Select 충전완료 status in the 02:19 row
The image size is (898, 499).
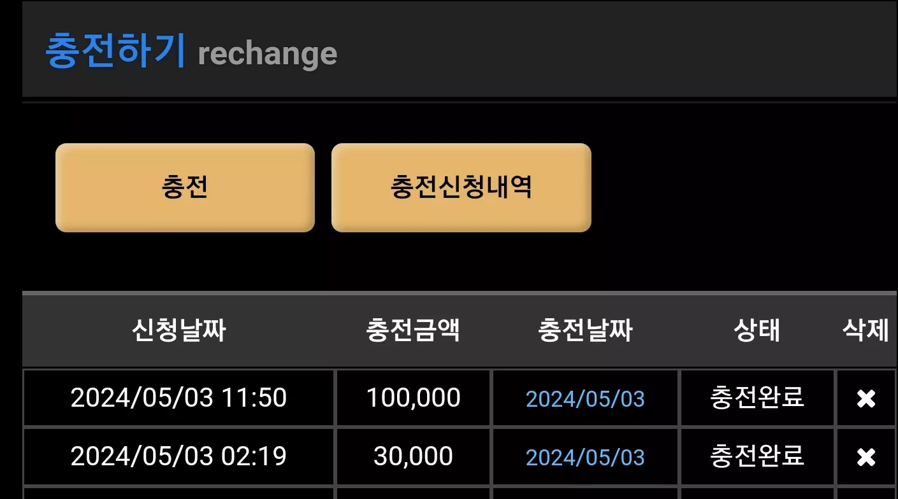coord(757,456)
